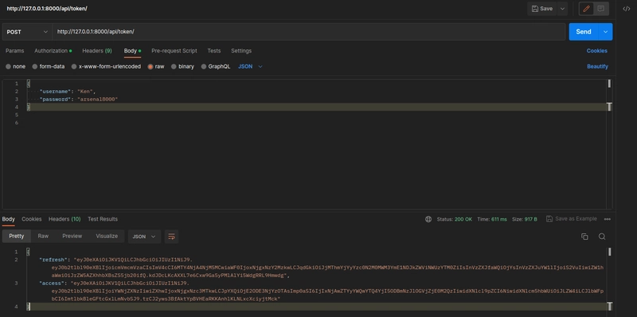Open the Save options dropdown arrow

562,9
